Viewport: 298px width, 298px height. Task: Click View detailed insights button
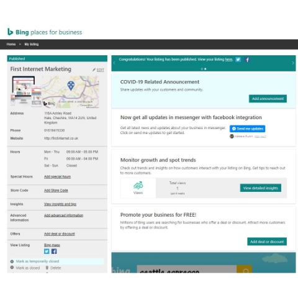click(261, 188)
